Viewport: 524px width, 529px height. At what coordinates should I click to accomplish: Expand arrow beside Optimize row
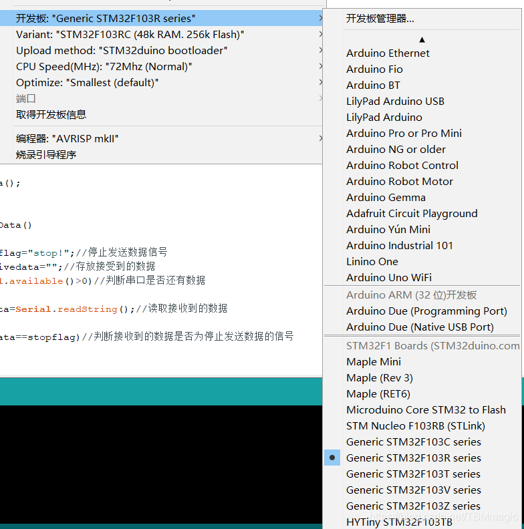pyautogui.click(x=320, y=82)
